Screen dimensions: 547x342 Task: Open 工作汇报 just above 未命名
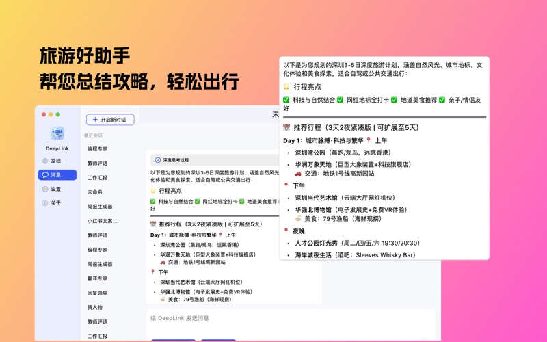[97, 178]
